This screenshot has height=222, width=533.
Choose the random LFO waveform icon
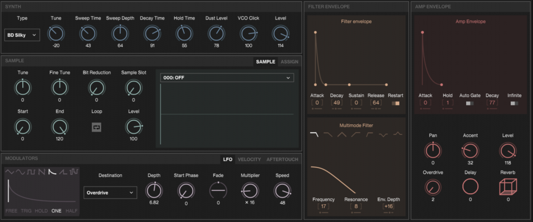[x=74, y=172]
